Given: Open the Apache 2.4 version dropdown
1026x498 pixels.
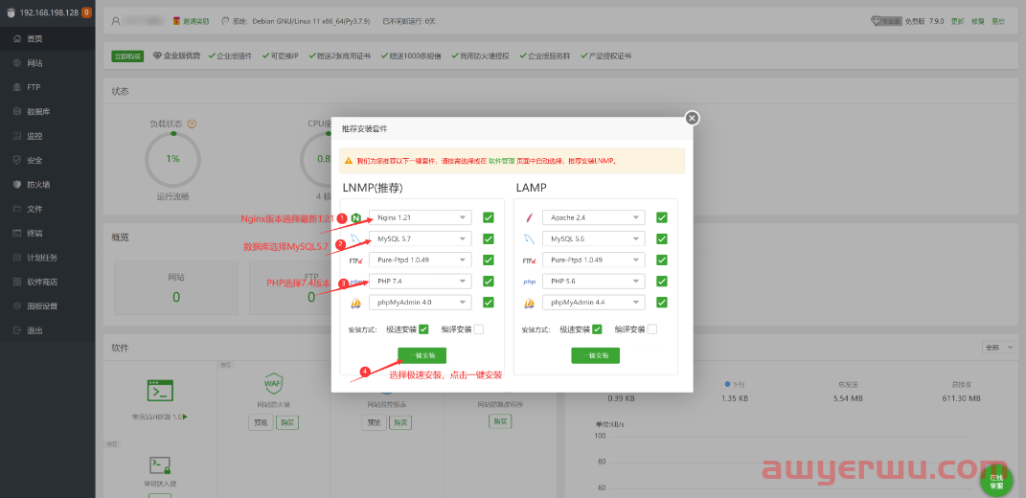Looking at the screenshot, I should (x=594, y=217).
